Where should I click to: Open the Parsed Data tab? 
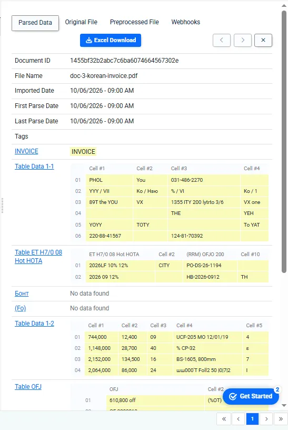35,23
